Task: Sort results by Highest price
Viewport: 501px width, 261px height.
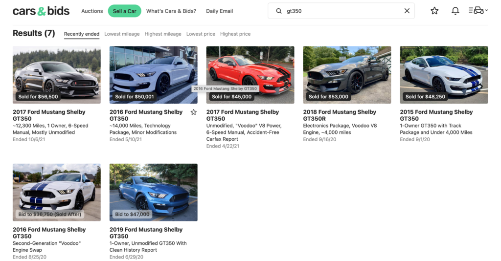Action: click(235, 34)
